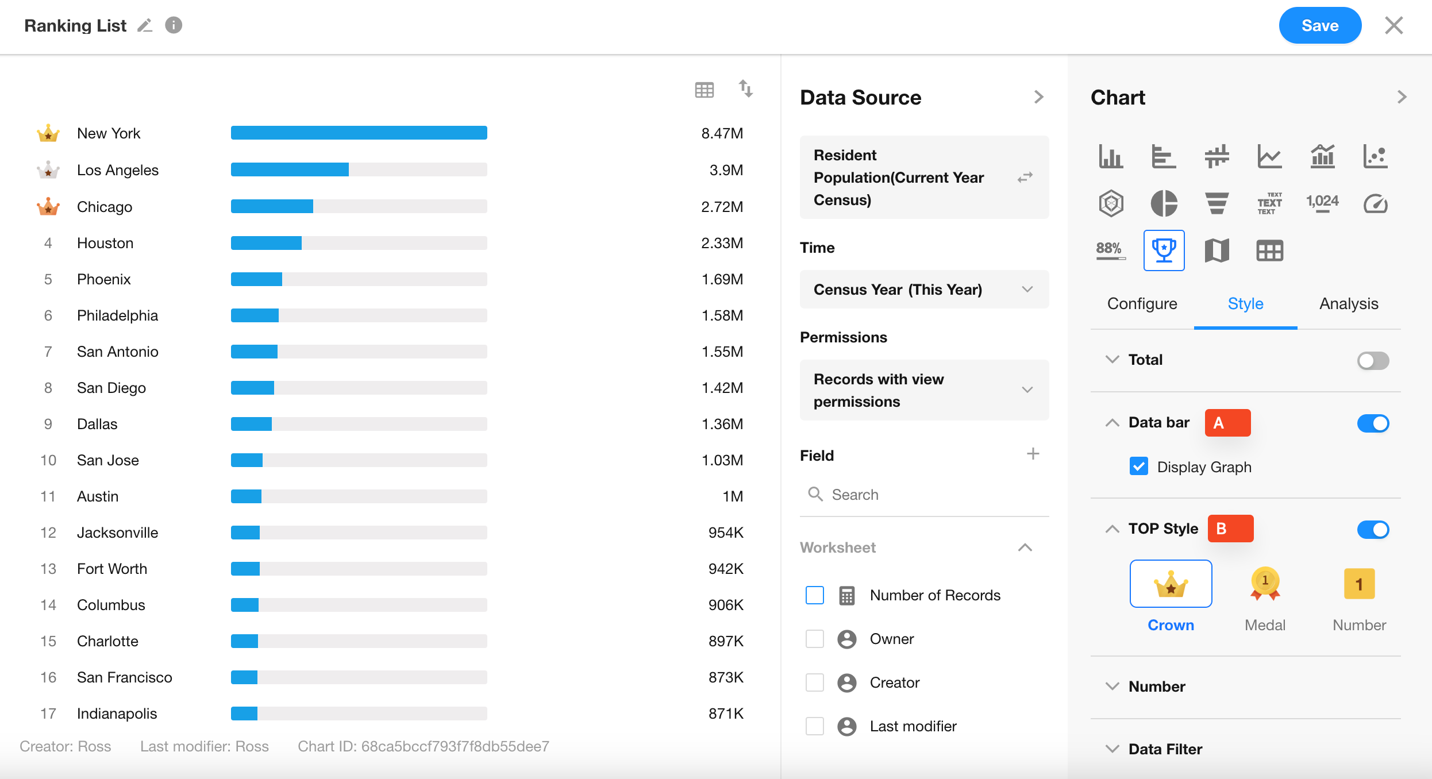
Task: Switch preview to table view icon
Action: point(704,90)
